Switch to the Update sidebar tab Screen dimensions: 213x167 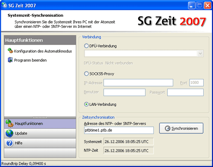pos(40,133)
